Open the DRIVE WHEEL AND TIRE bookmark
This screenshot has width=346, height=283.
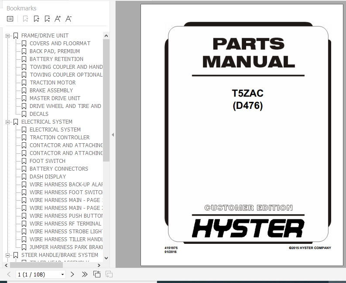coord(65,106)
